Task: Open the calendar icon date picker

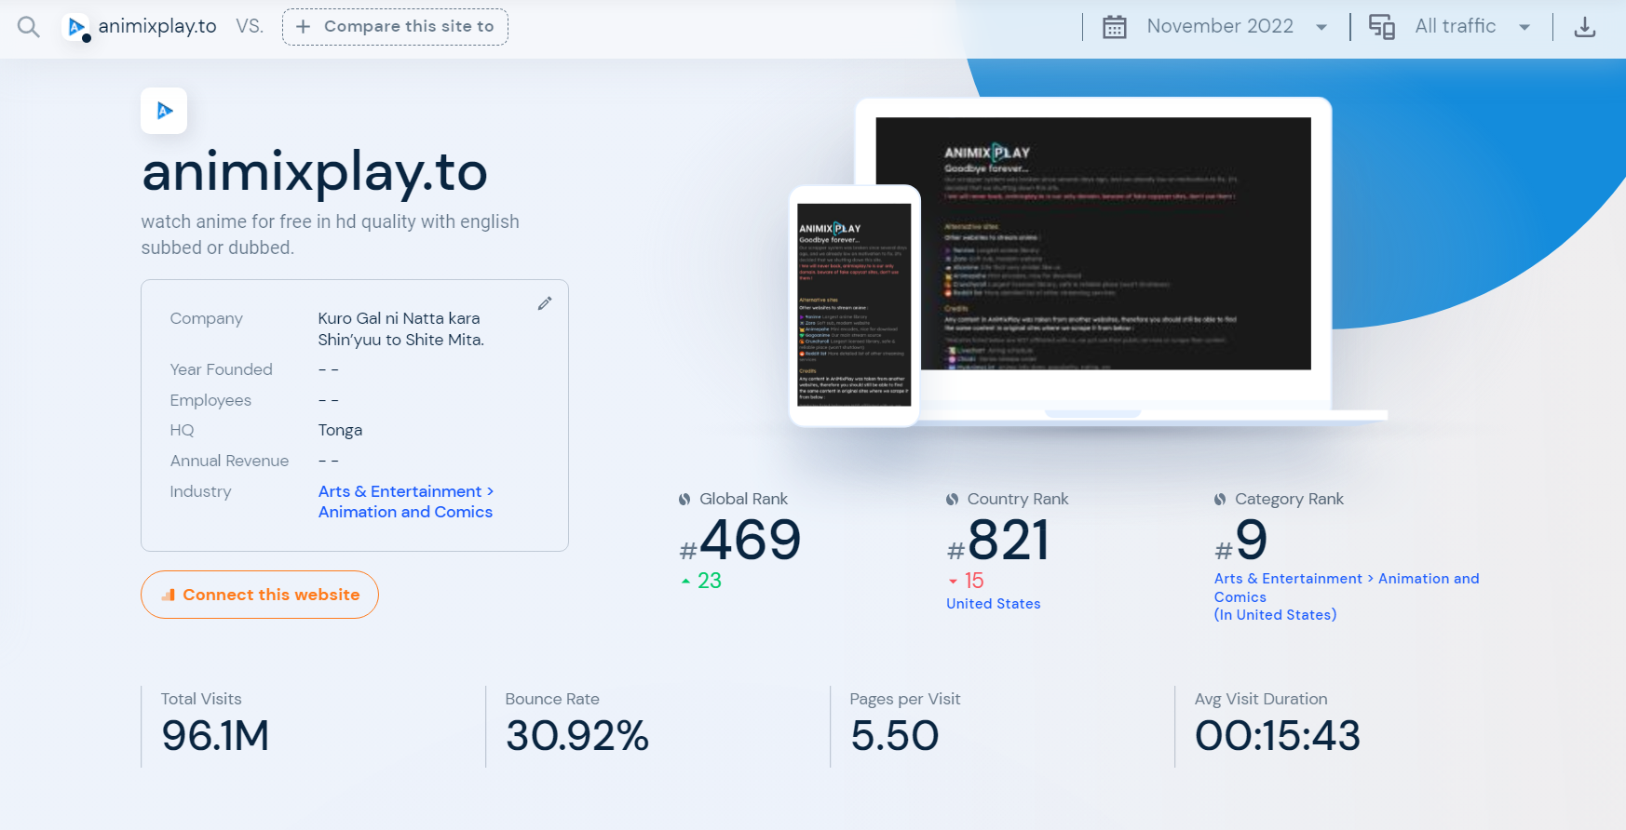Action: 1115,27
